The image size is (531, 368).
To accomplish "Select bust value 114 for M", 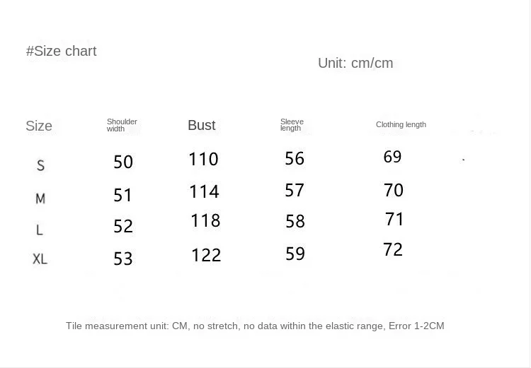I will pos(204,191).
